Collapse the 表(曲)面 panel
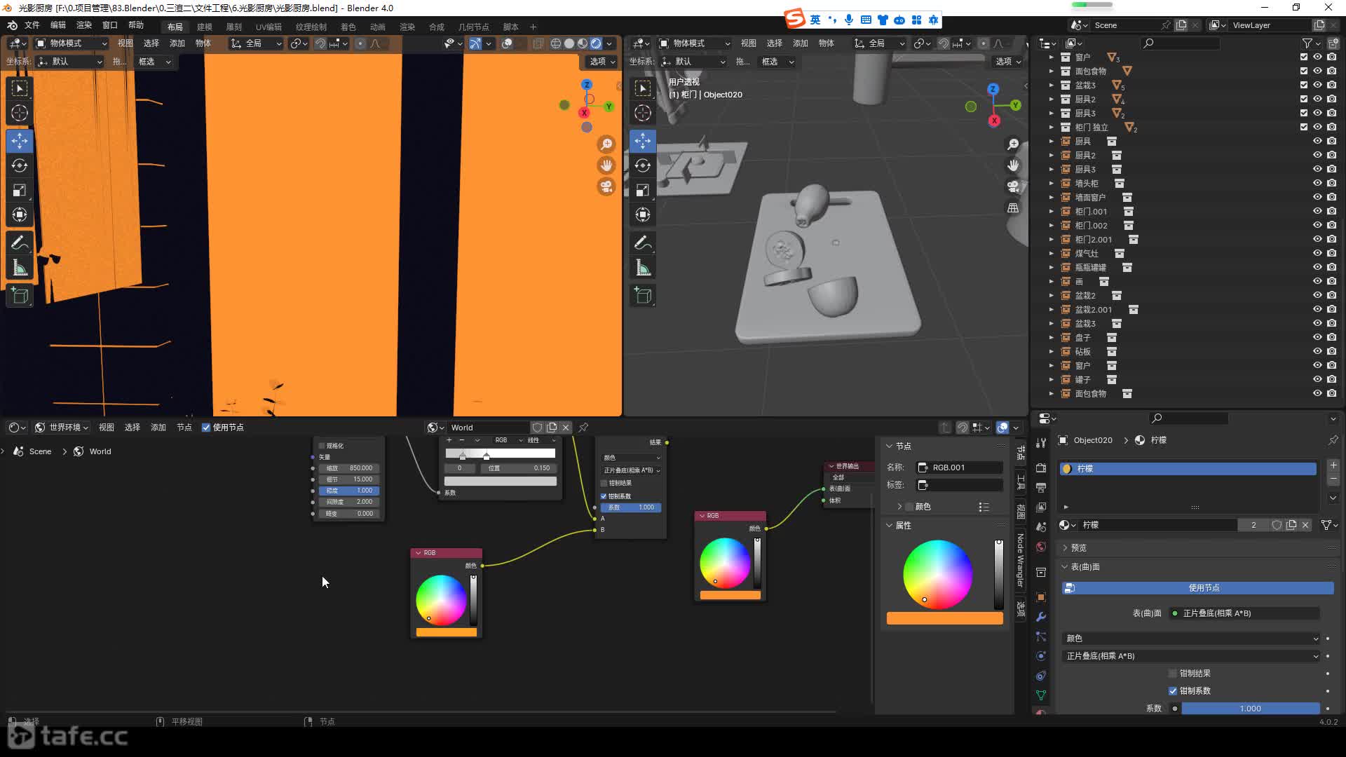Screen dimensions: 1346x757 point(1065,567)
